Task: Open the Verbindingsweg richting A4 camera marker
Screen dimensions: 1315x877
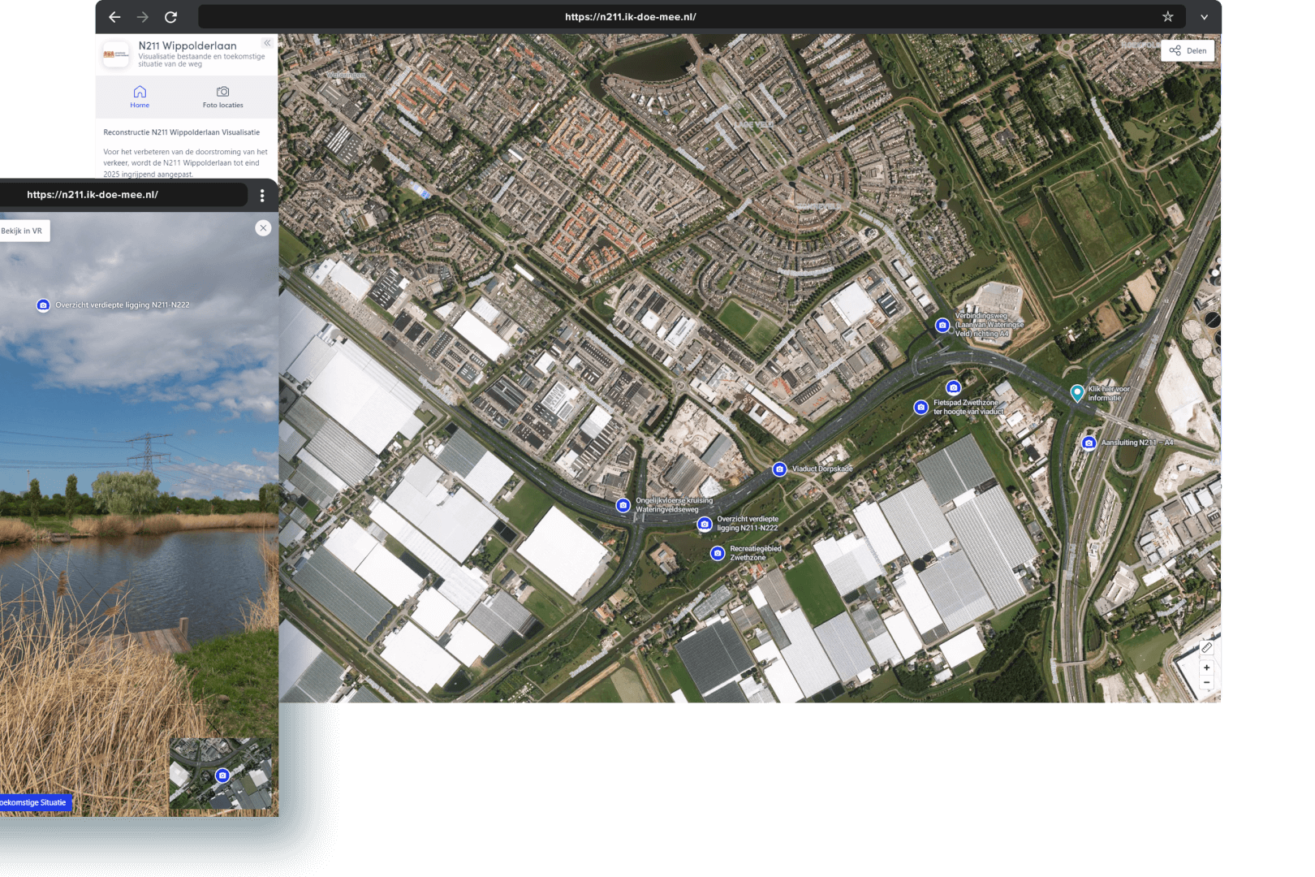Action: (942, 325)
